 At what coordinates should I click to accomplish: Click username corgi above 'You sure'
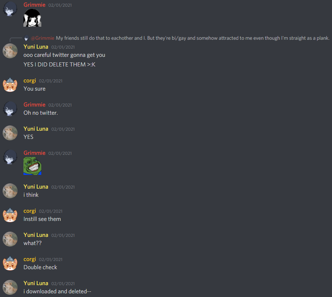click(30, 81)
